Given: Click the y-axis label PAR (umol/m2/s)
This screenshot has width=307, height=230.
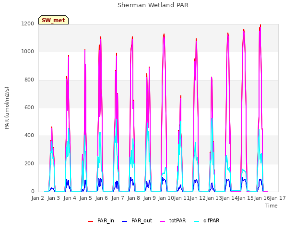Looking at the screenshot, I should click(7, 108).
